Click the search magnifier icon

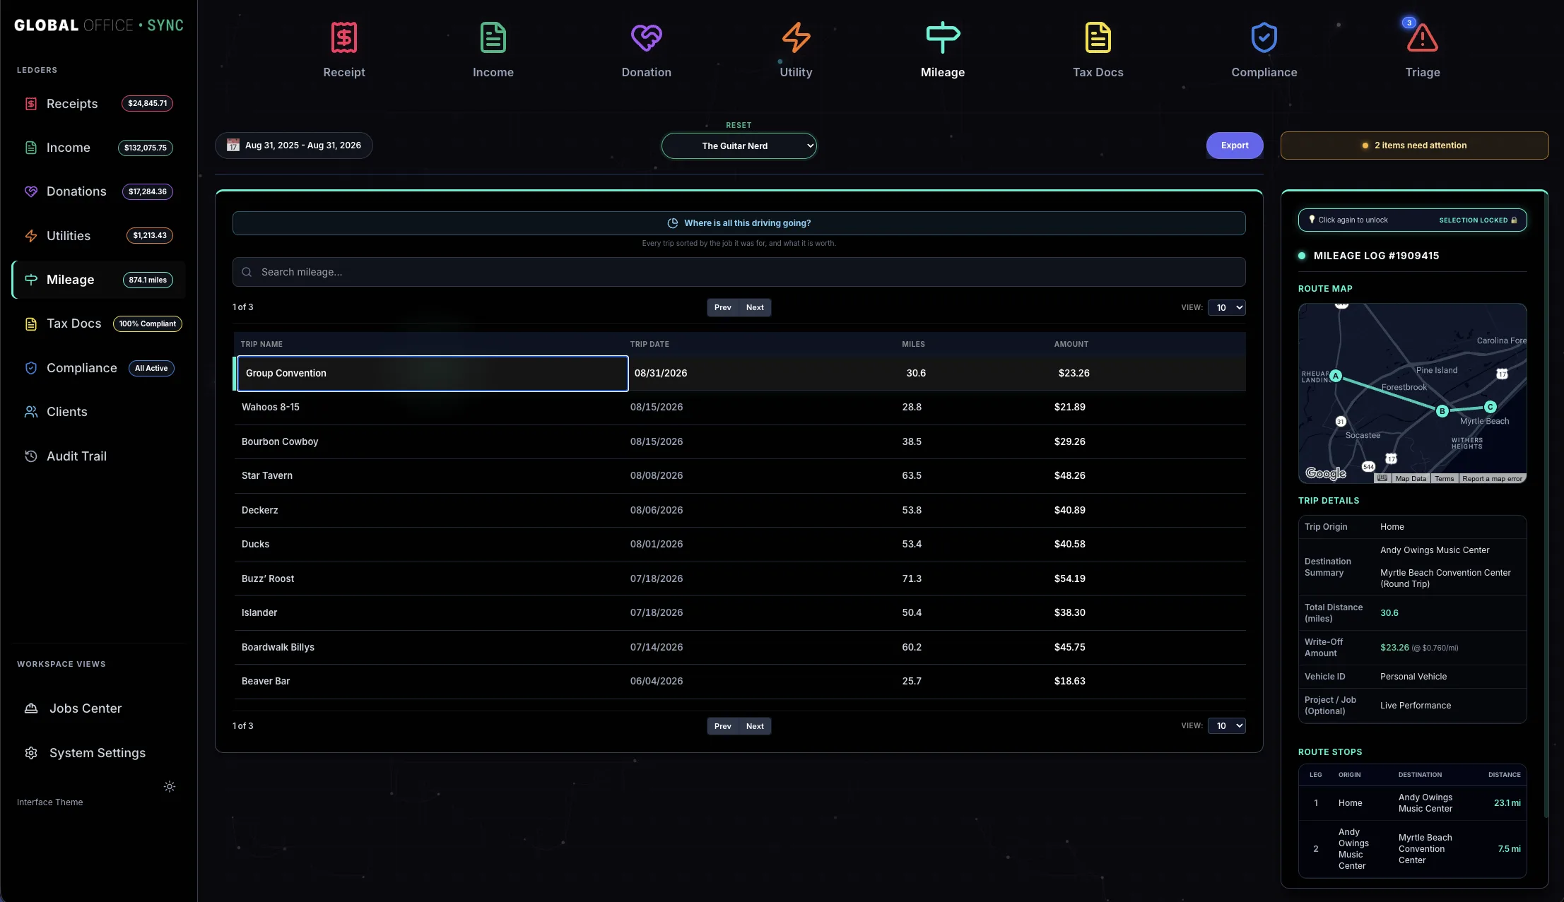(247, 272)
